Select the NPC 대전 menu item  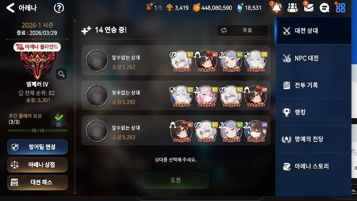coord(313,58)
